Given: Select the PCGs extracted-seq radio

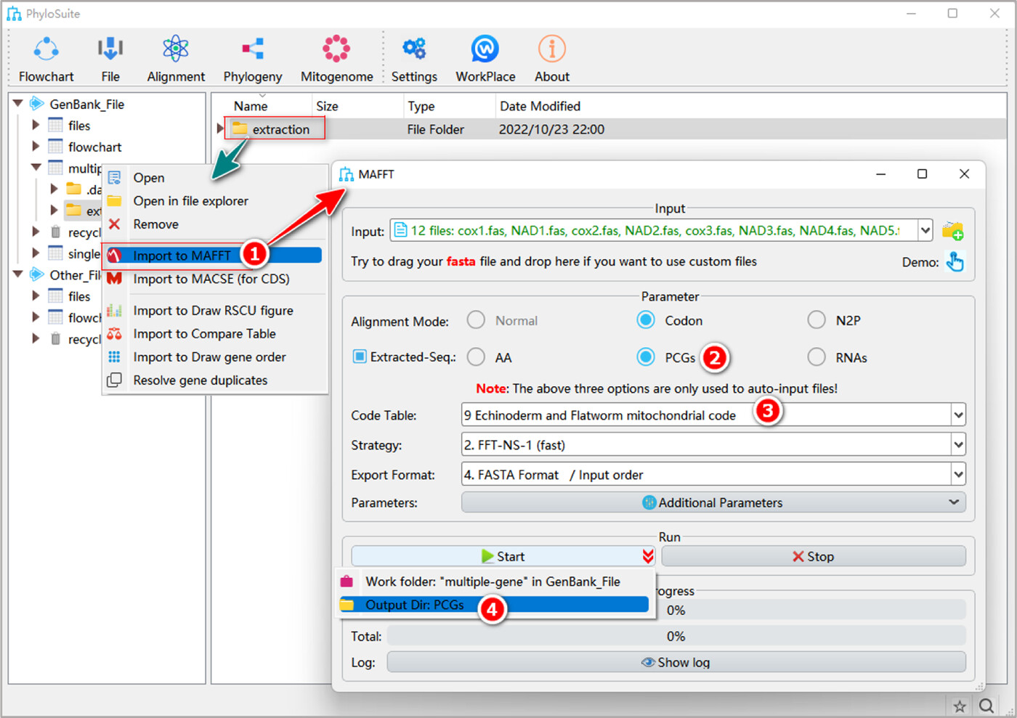Looking at the screenshot, I should point(646,357).
